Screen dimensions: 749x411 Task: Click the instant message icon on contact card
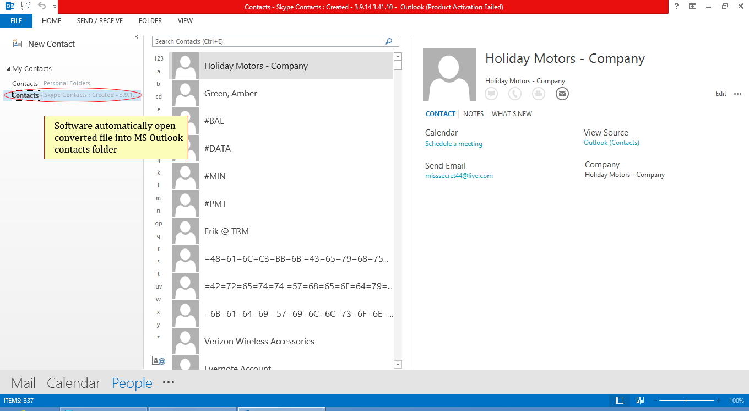[x=491, y=94]
